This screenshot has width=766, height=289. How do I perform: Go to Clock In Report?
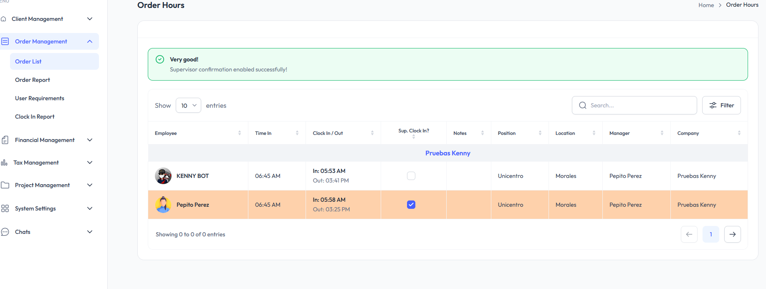point(35,117)
